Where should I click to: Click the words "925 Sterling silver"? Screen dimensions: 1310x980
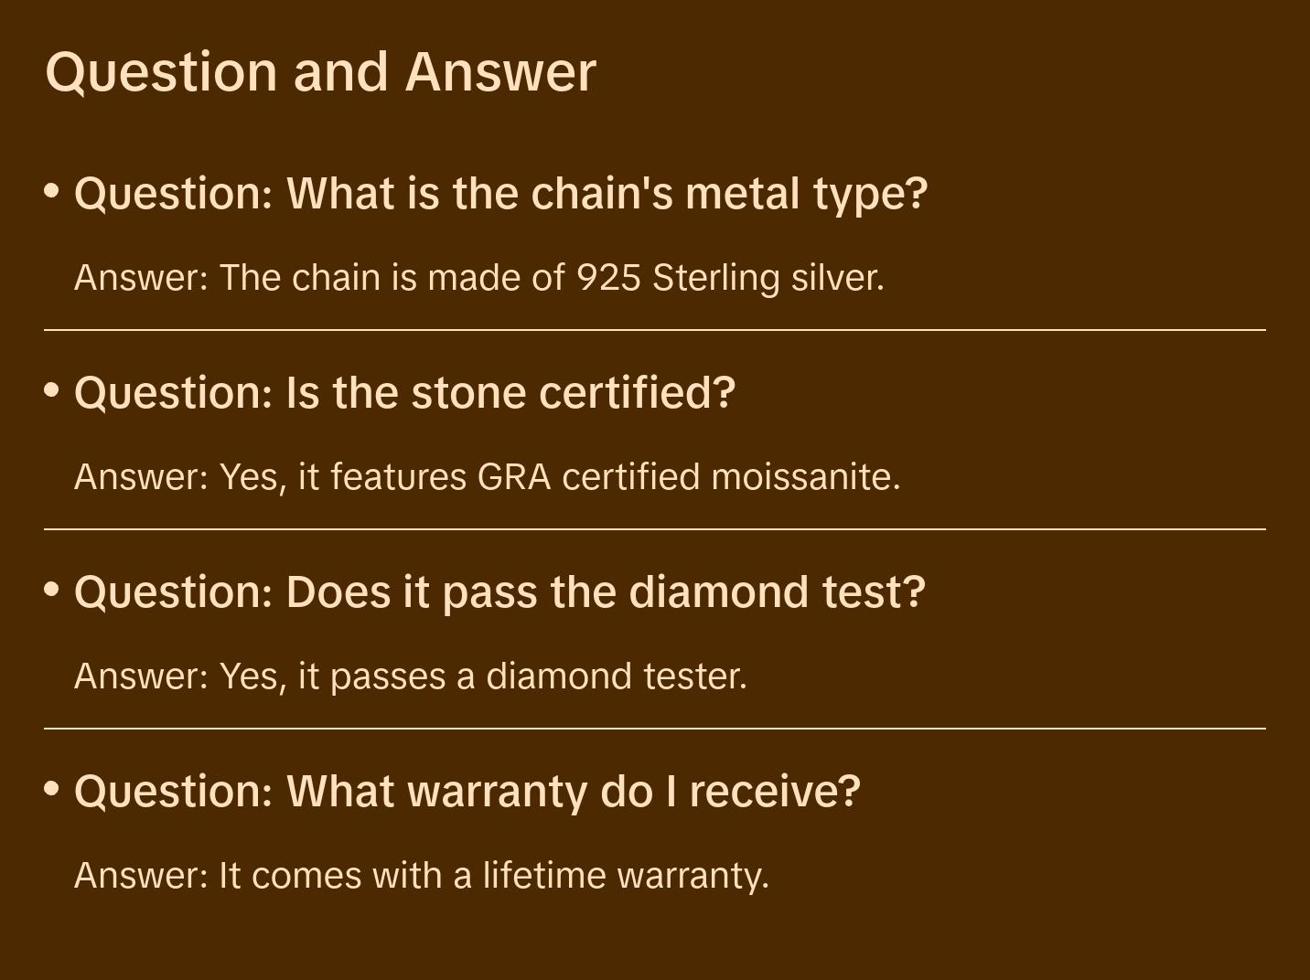coord(729,278)
